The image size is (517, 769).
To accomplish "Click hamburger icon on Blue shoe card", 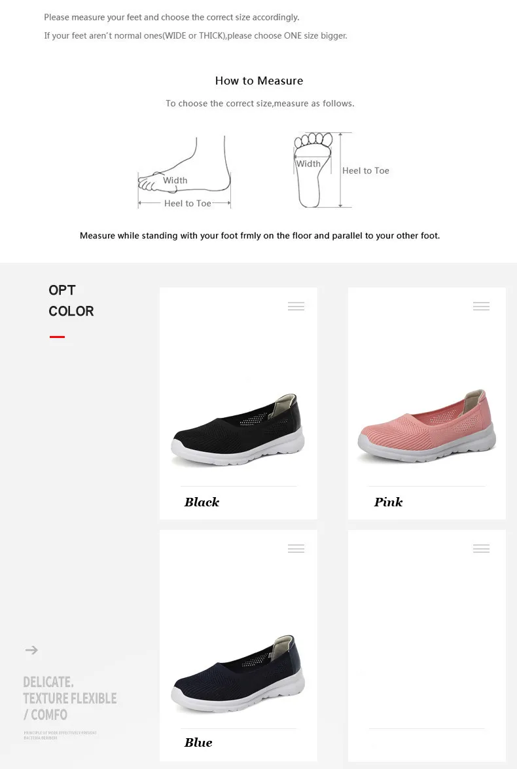I will pyautogui.click(x=296, y=548).
